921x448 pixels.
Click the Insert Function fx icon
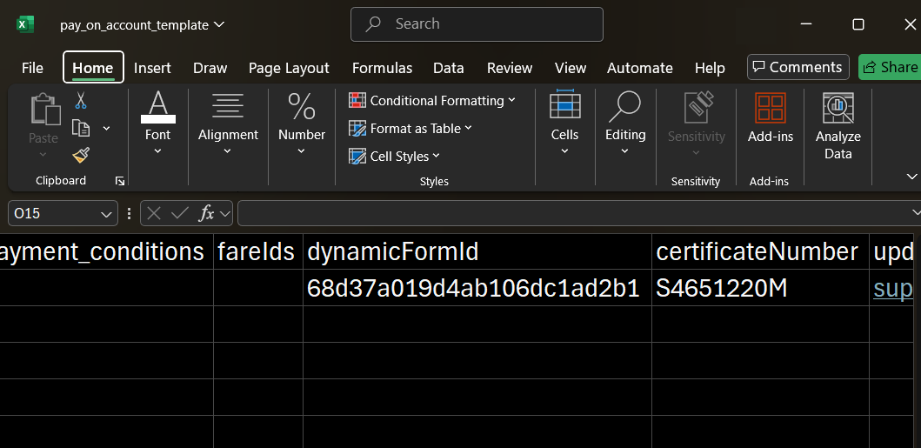tap(206, 213)
